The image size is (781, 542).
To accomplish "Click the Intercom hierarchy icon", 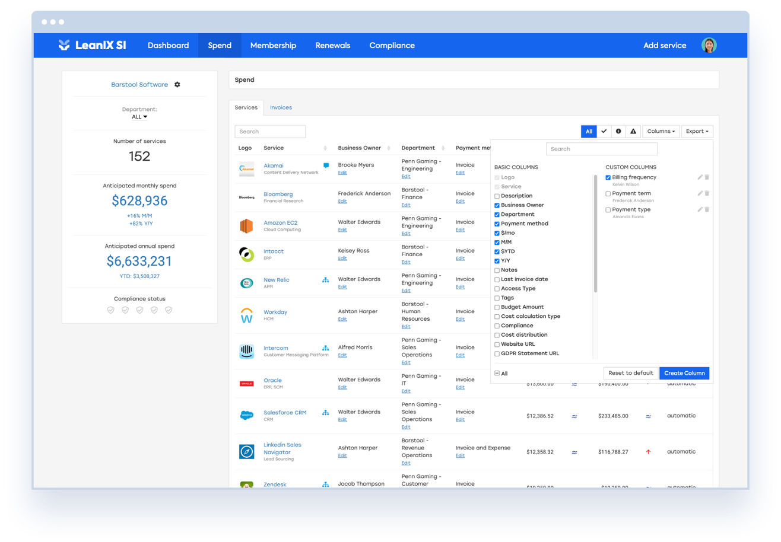I will coord(325,348).
